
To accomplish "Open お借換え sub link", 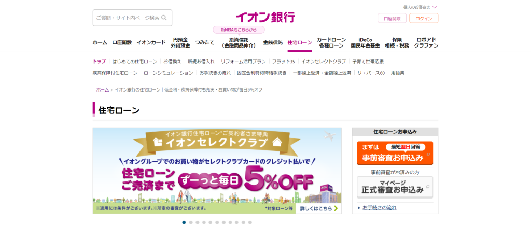I will [x=172, y=62].
